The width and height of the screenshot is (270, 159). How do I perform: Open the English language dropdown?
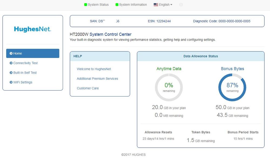(165, 5)
